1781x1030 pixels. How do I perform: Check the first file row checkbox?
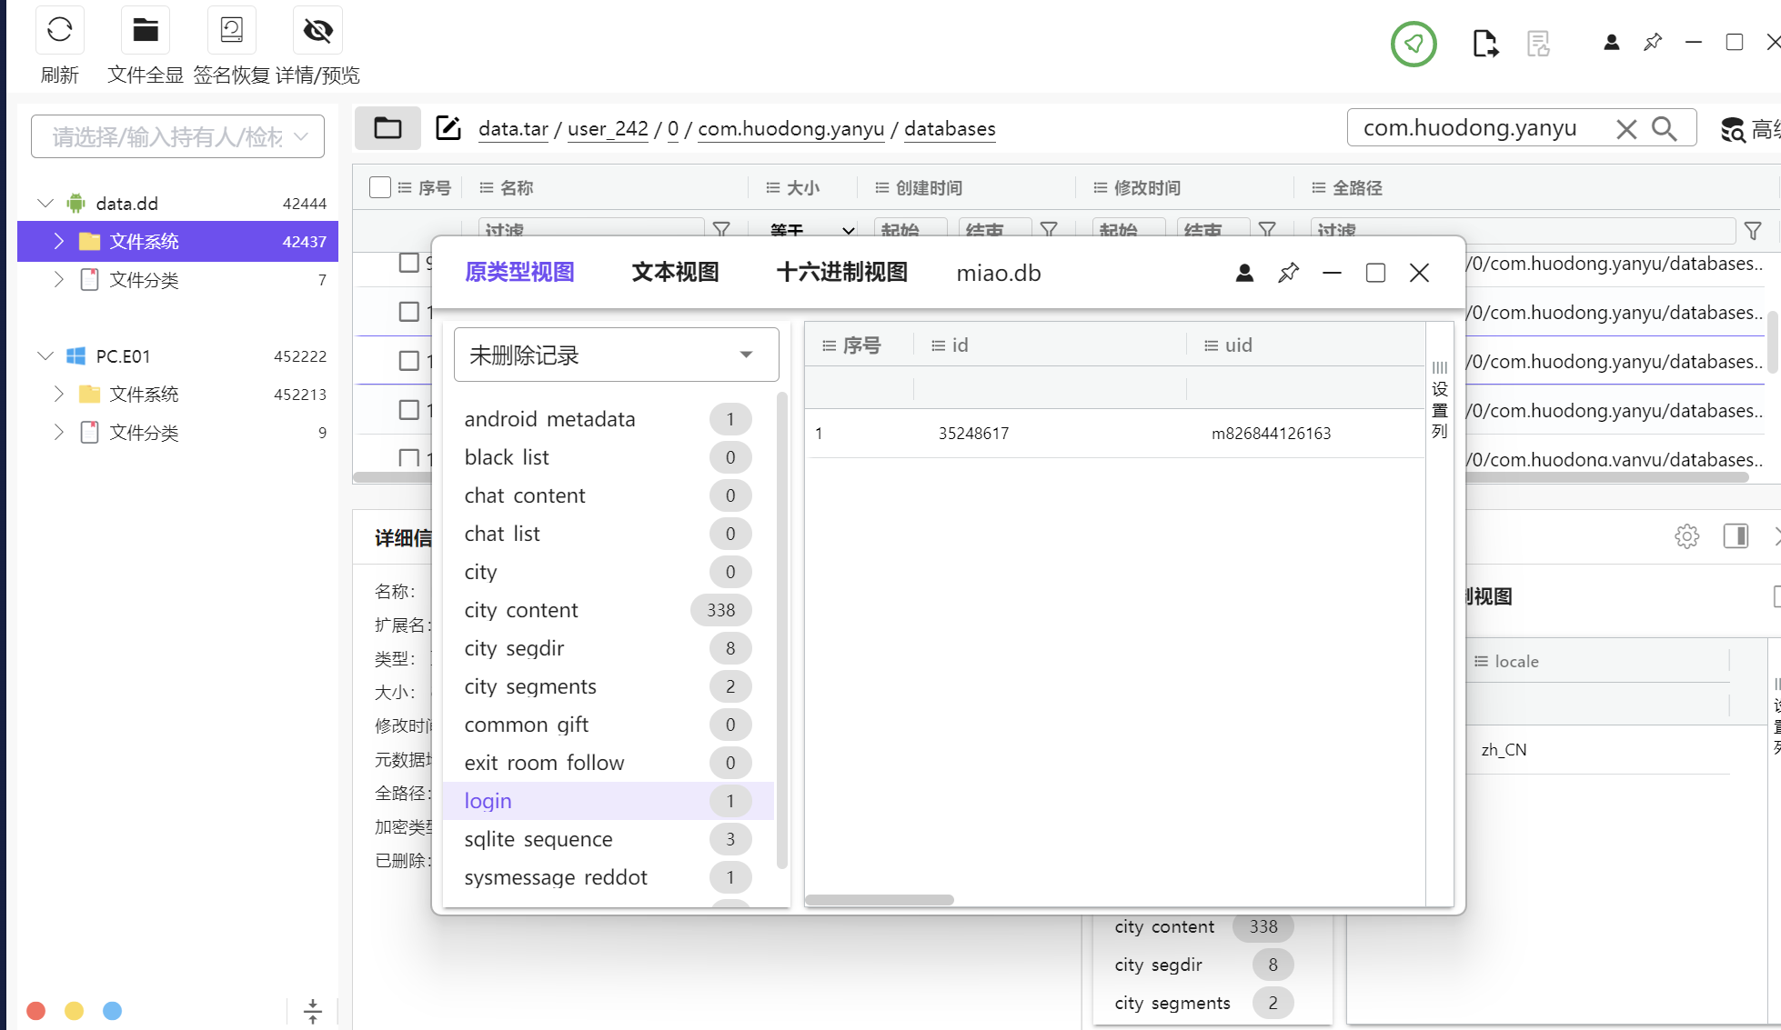409,263
